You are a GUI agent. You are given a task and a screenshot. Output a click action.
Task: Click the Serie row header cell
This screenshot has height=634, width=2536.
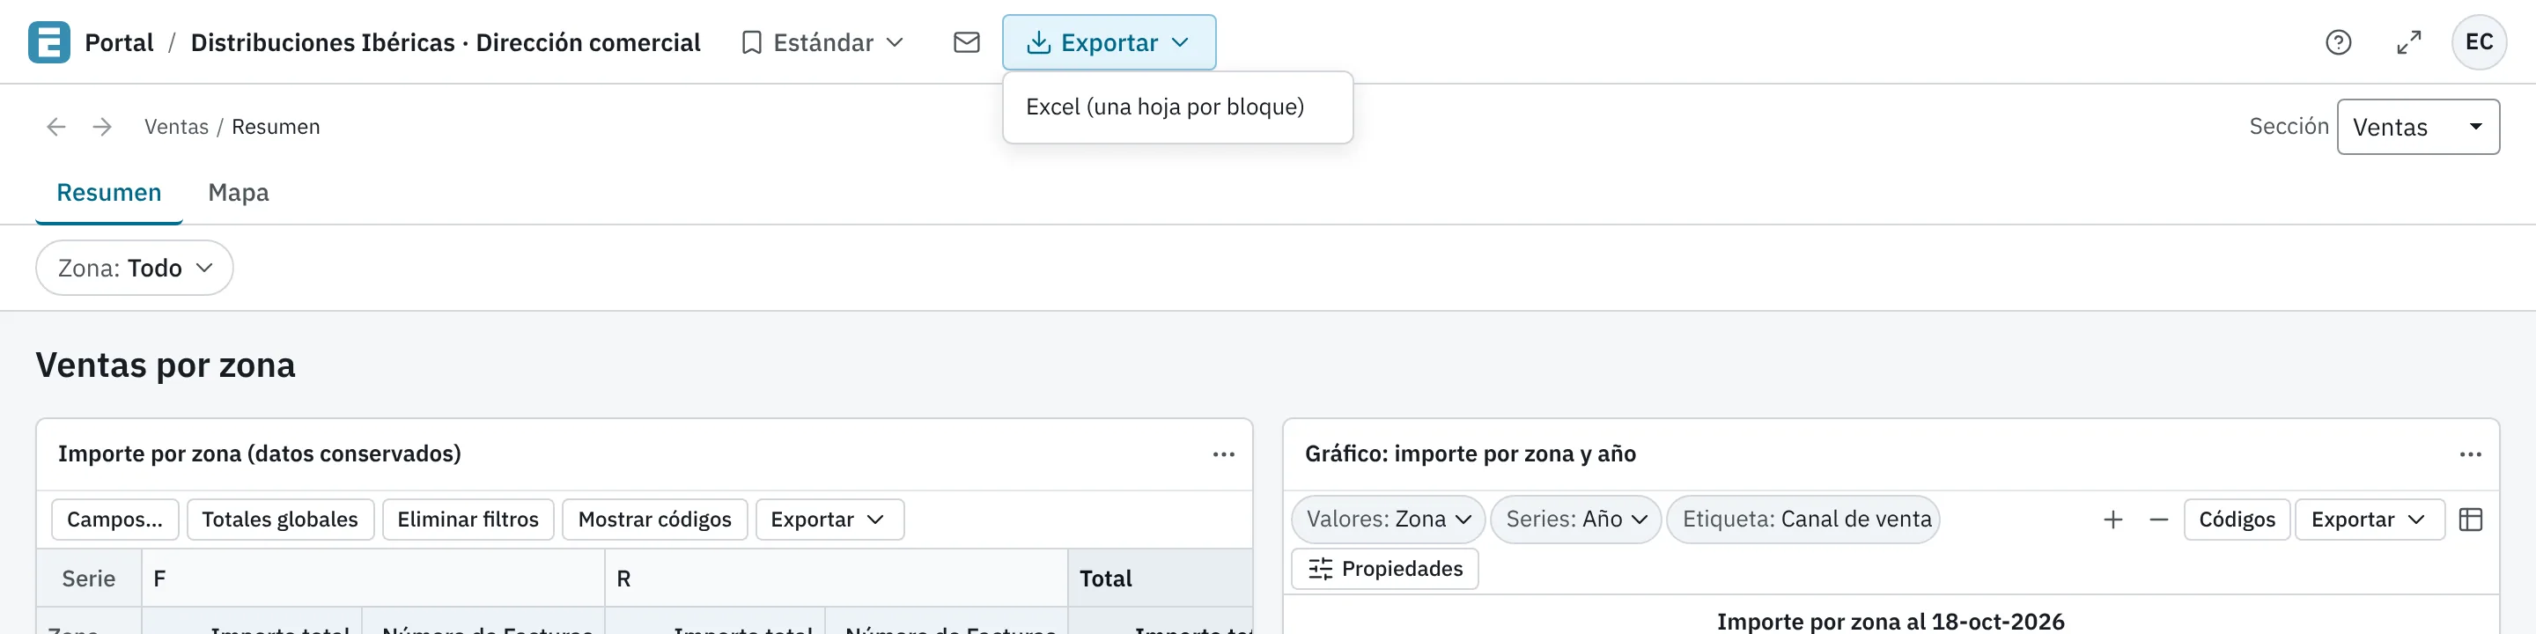click(x=89, y=579)
